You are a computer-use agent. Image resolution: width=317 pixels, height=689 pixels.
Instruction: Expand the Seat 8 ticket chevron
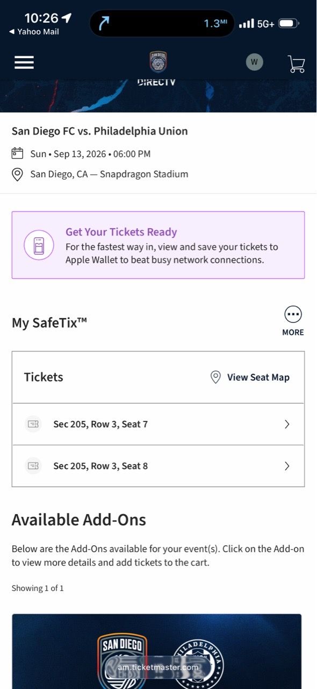point(287,466)
